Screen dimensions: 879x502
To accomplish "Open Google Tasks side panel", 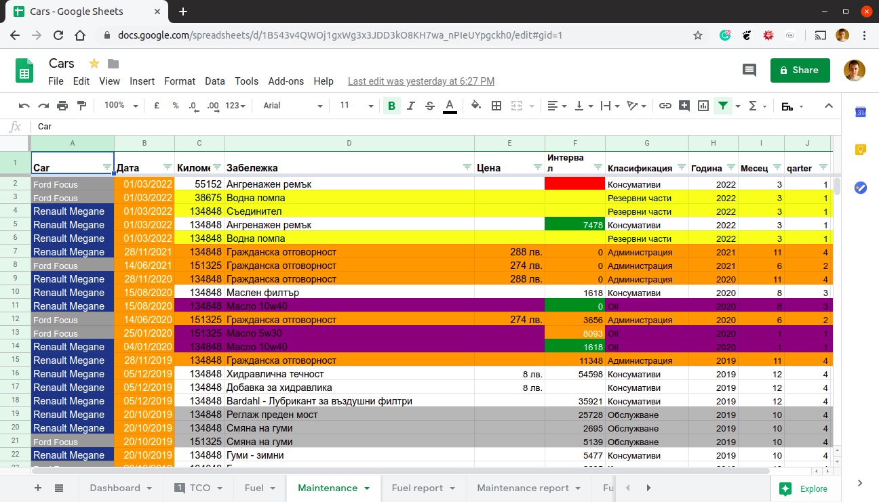I will [x=860, y=188].
